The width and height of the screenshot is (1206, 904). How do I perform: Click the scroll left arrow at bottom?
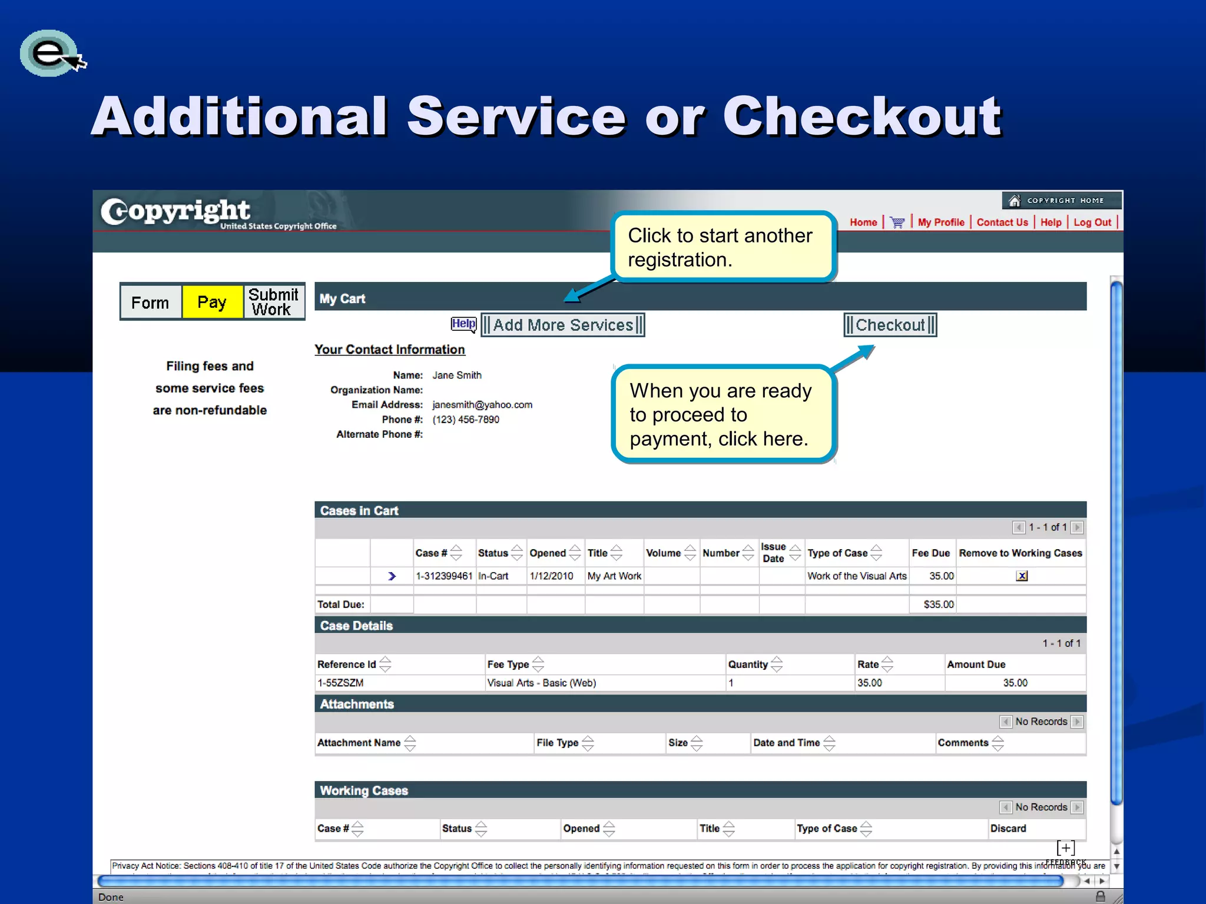coord(1087,881)
